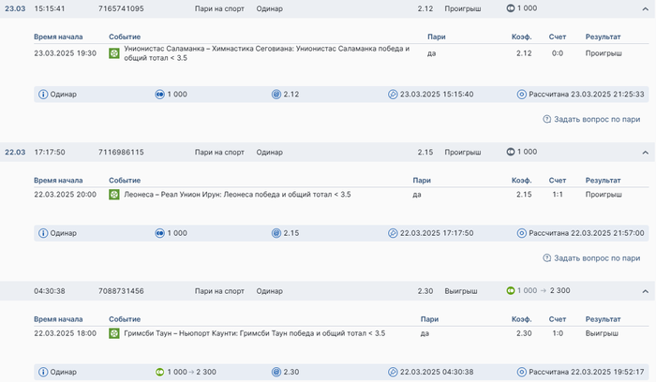The image size is (656, 382).
Task: Collapse the bet 7116986115 row chevron
Action: point(645,152)
